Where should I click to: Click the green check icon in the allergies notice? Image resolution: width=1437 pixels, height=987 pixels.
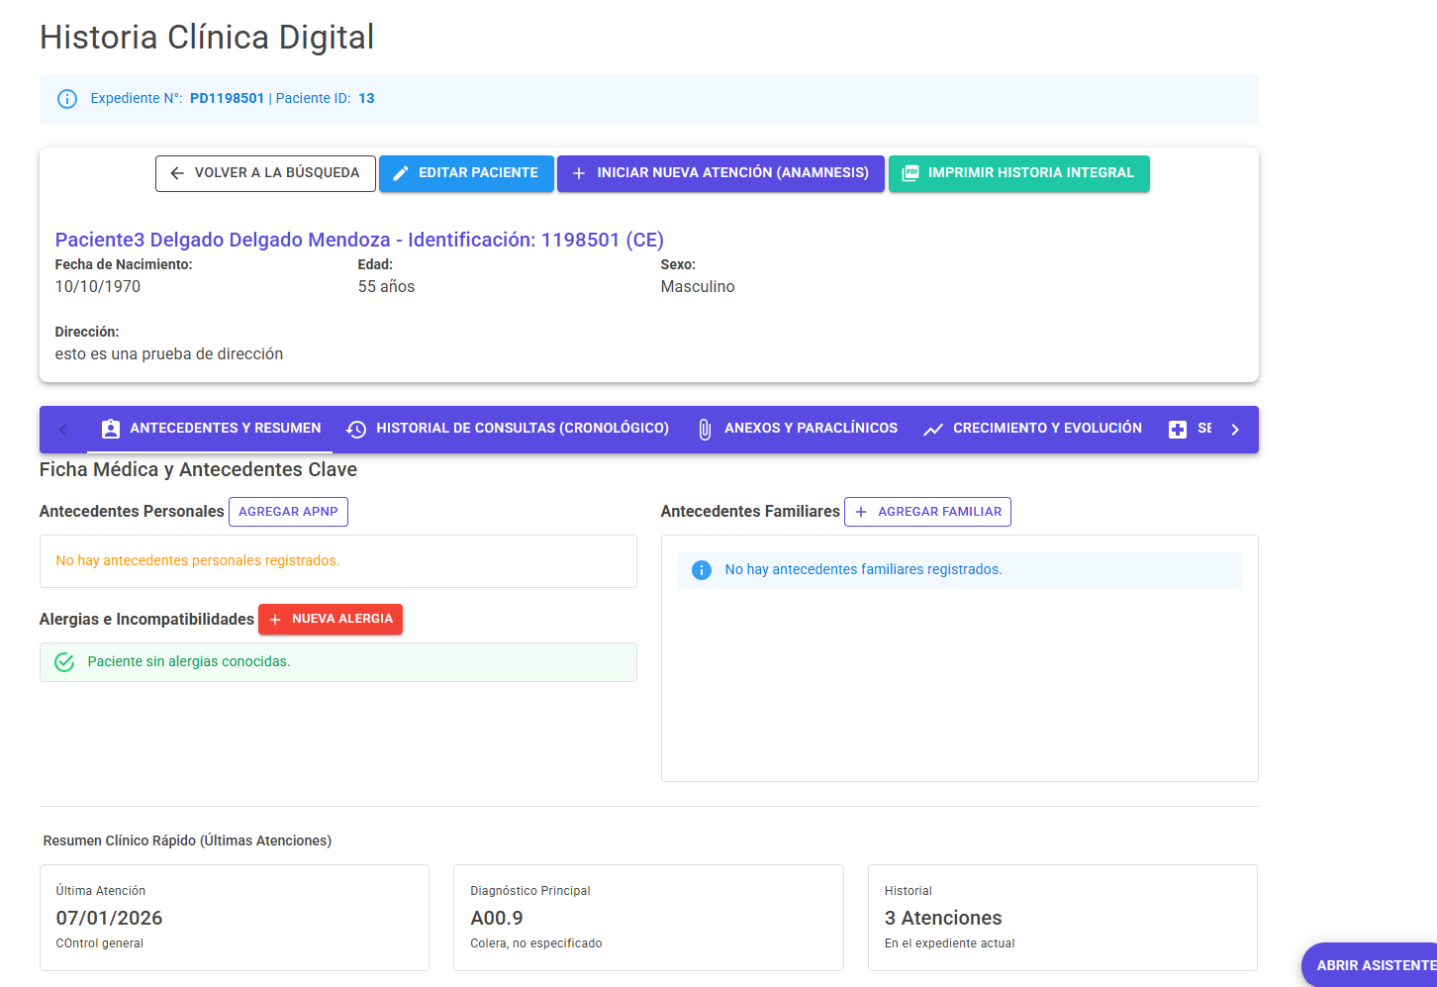coord(64,662)
